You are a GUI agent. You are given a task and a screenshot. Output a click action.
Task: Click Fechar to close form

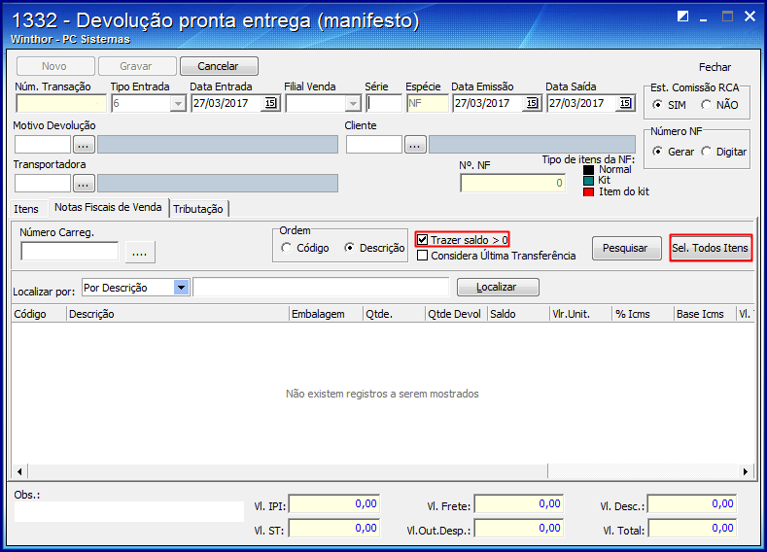[x=715, y=67]
